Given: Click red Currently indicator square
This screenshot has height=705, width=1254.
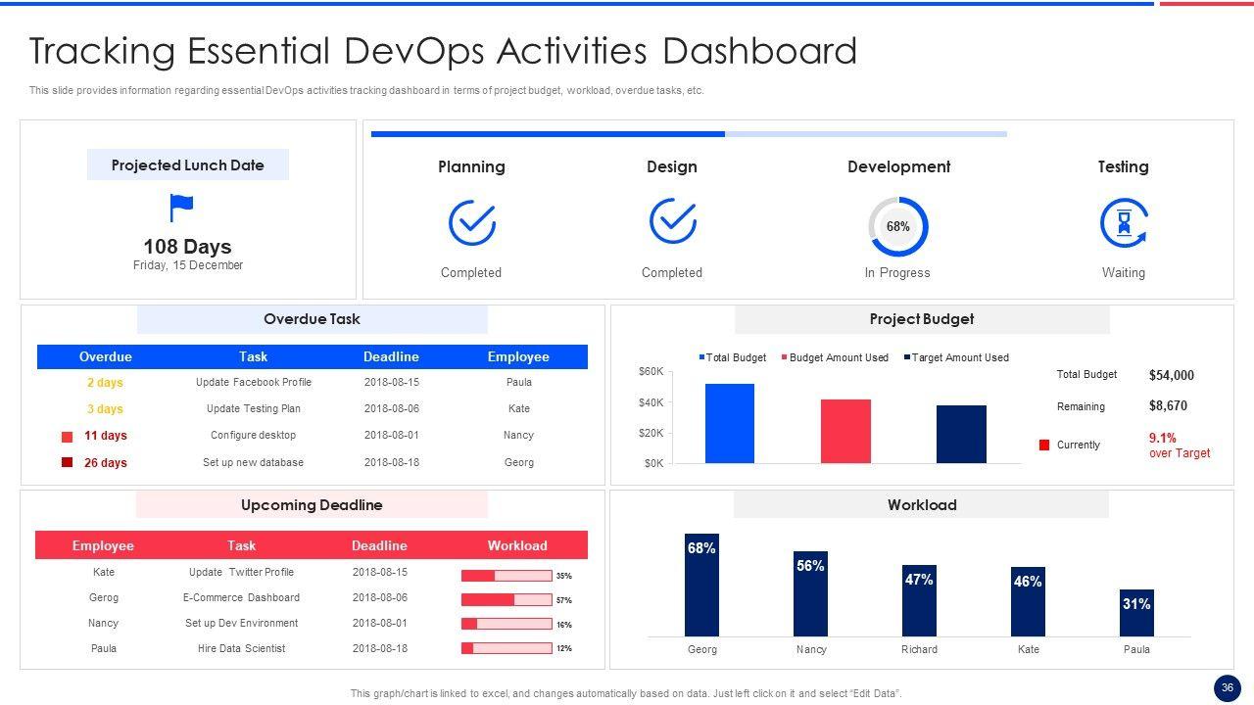Looking at the screenshot, I should click(1044, 446).
